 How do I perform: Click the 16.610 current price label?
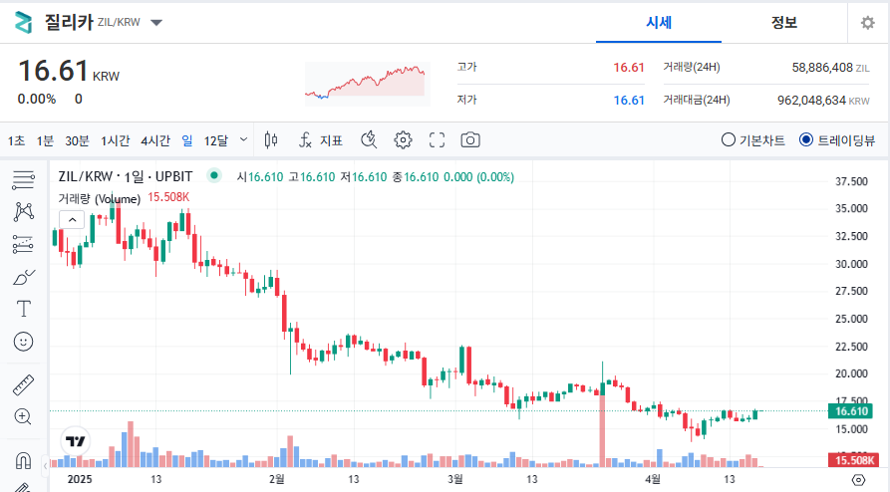(851, 411)
